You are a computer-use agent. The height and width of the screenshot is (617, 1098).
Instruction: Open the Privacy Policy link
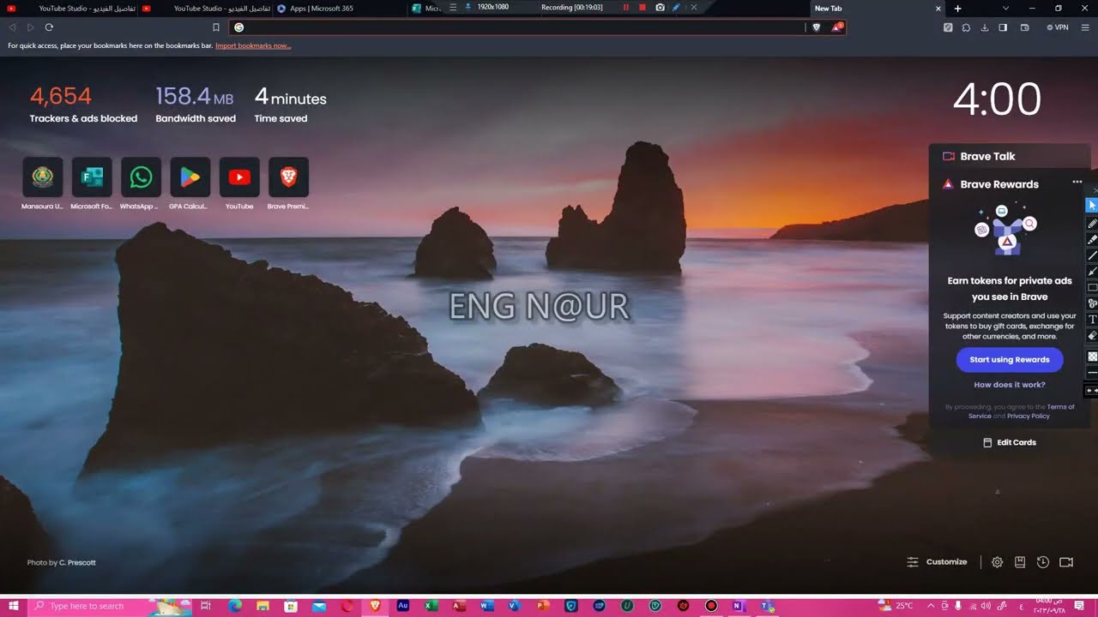pyautogui.click(x=1029, y=416)
